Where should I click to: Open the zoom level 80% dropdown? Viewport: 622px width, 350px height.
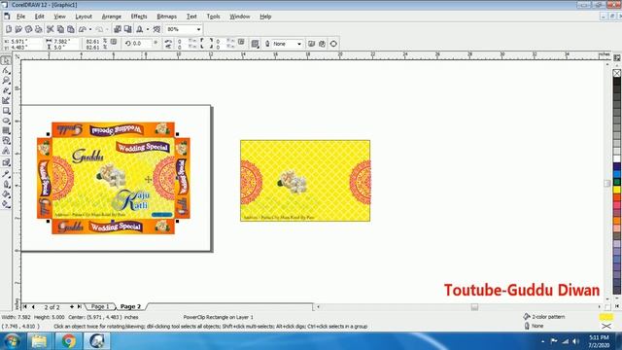click(x=198, y=29)
